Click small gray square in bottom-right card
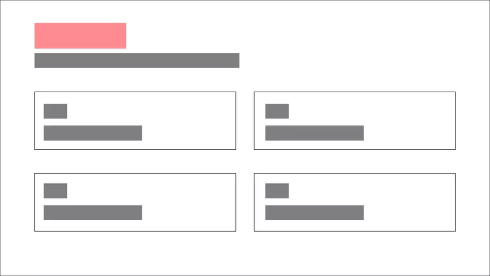Image resolution: width=490 pixels, height=276 pixels. 277,191
